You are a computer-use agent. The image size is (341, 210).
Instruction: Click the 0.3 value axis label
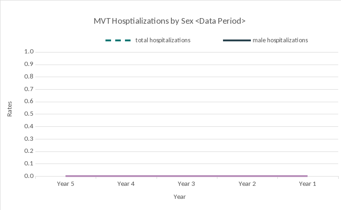[29, 139]
